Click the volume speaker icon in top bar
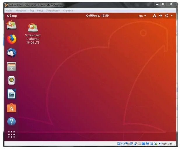This screenshot has width=180, height=149. click(160, 16)
